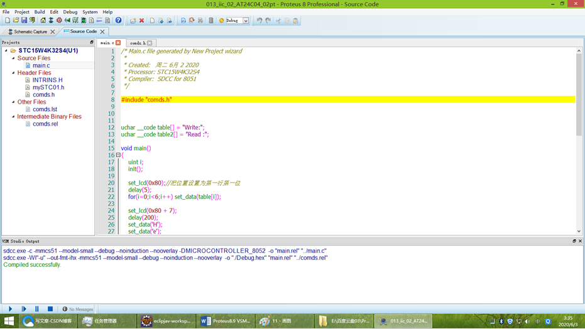This screenshot has height=329, width=585.
Task: Open the Help menu
Action: point(107,12)
